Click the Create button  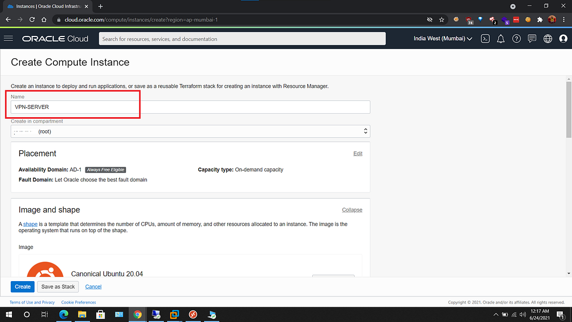[x=22, y=286]
